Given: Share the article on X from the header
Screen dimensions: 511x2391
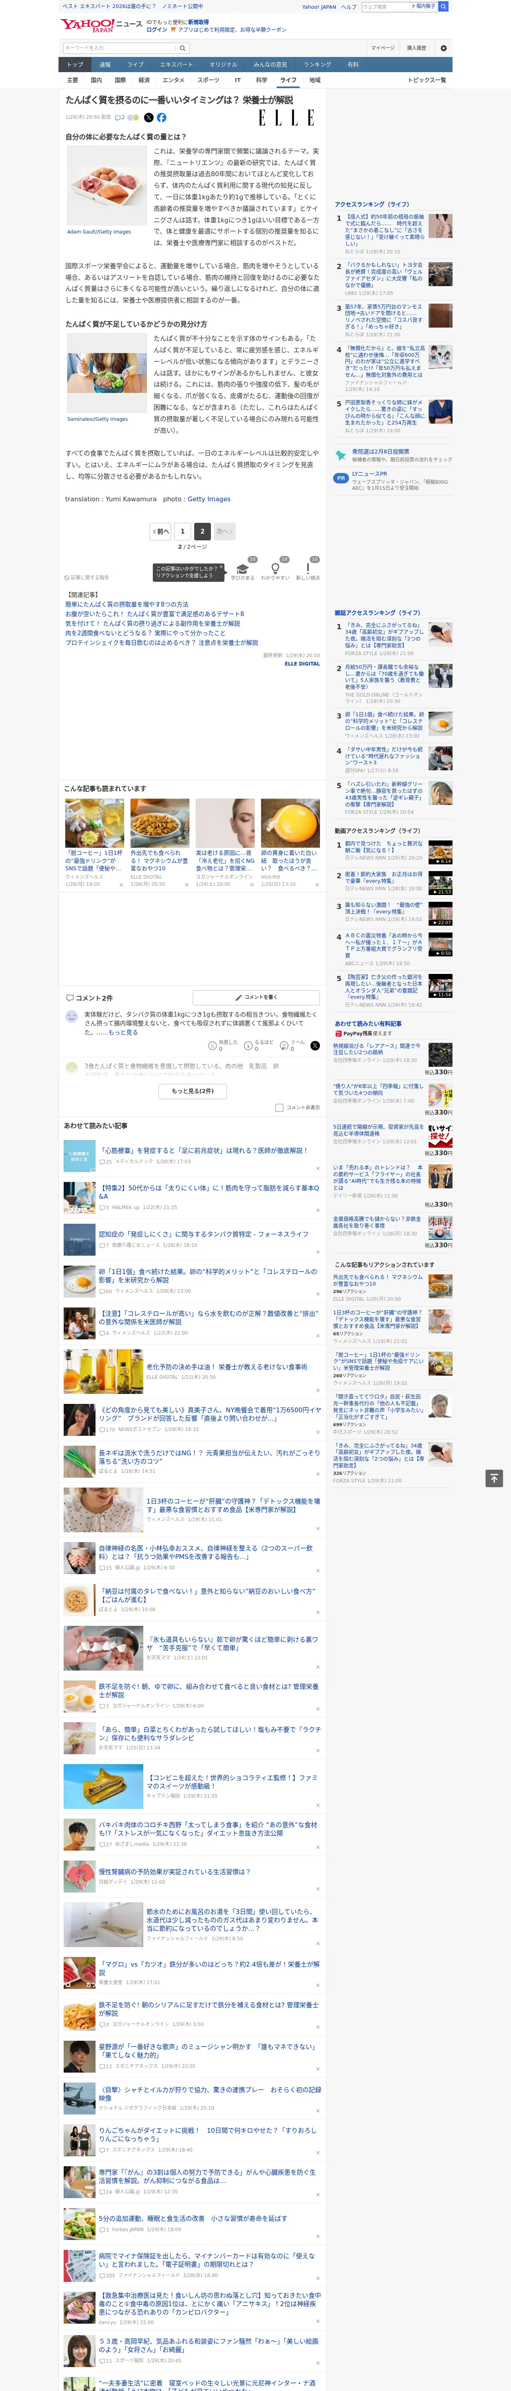Looking at the screenshot, I should tap(148, 118).
